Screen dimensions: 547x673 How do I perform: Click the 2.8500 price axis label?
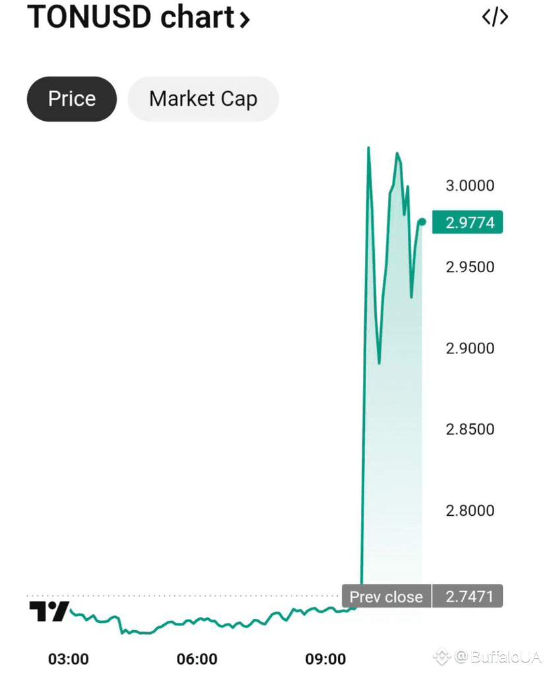(470, 429)
